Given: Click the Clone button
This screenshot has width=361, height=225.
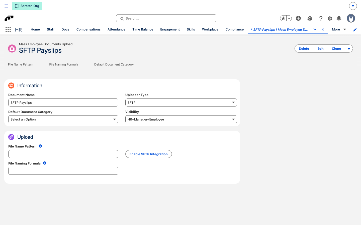Looking at the screenshot, I should point(336,48).
